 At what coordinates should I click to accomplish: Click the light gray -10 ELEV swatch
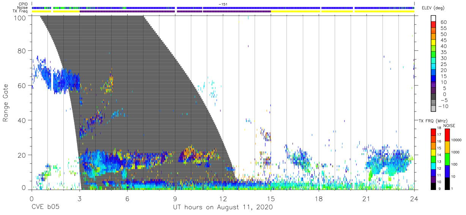coord(433,108)
